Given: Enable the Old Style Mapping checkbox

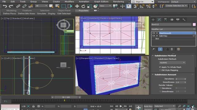Looking at the screenshot, I should tap(160, 70).
